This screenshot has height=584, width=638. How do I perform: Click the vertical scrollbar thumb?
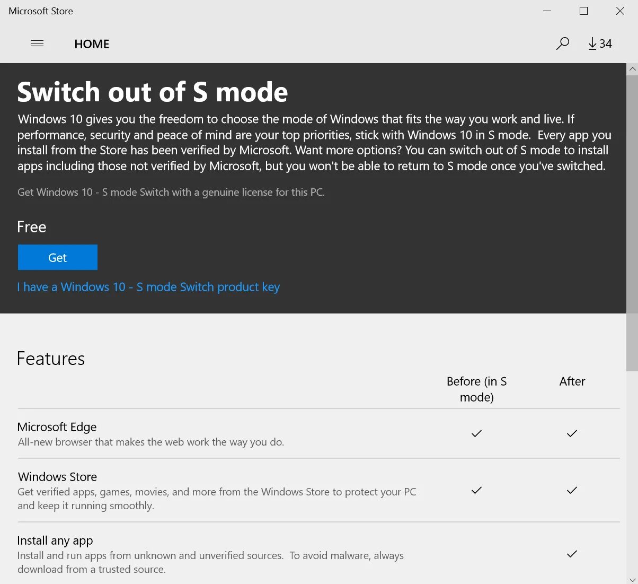pyautogui.click(x=632, y=223)
